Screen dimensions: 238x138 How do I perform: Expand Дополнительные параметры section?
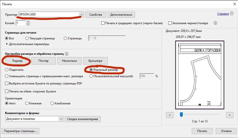(7, 44)
